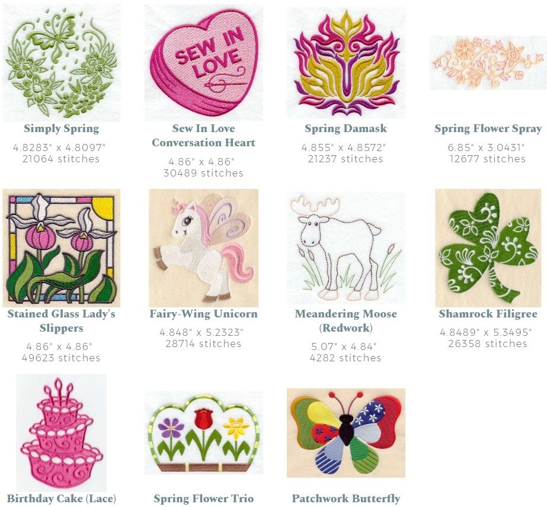Open the Birthday Cake (Lace) link
The width and height of the screenshot is (547, 507).
point(62,499)
